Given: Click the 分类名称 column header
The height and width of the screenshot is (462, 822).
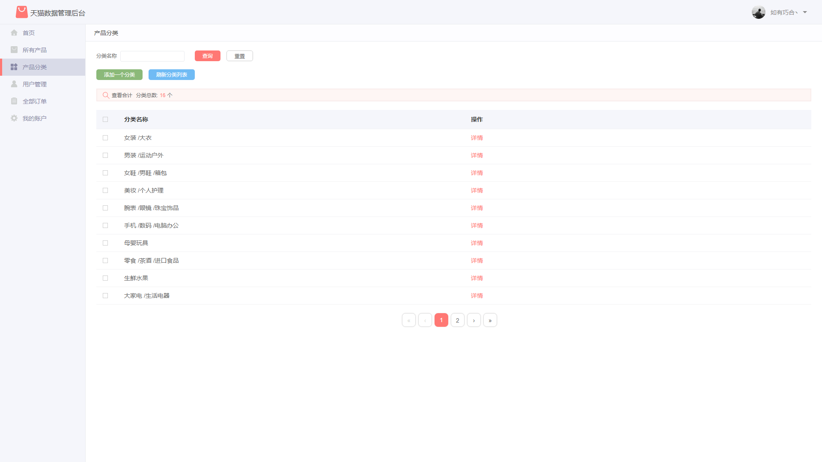Looking at the screenshot, I should click(x=136, y=119).
